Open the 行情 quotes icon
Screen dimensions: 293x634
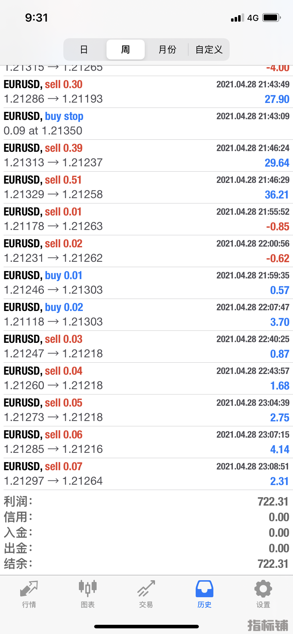coord(29,589)
